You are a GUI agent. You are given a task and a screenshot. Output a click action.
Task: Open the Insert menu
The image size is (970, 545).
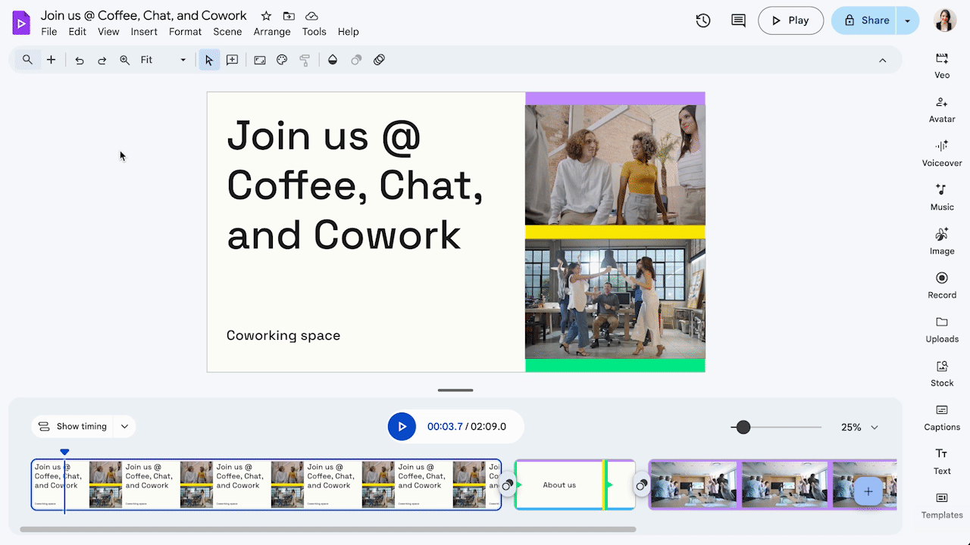click(x=144, y=32)
